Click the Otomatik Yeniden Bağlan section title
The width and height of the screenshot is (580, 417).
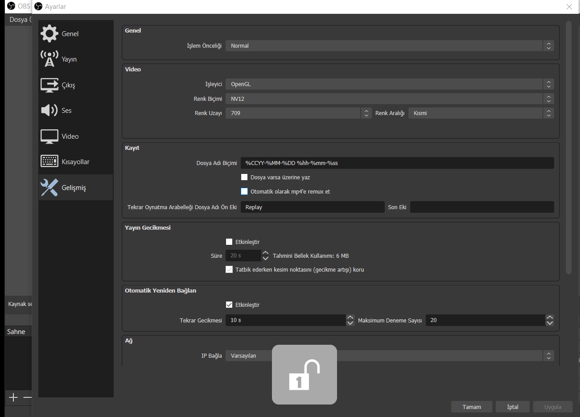160,290
